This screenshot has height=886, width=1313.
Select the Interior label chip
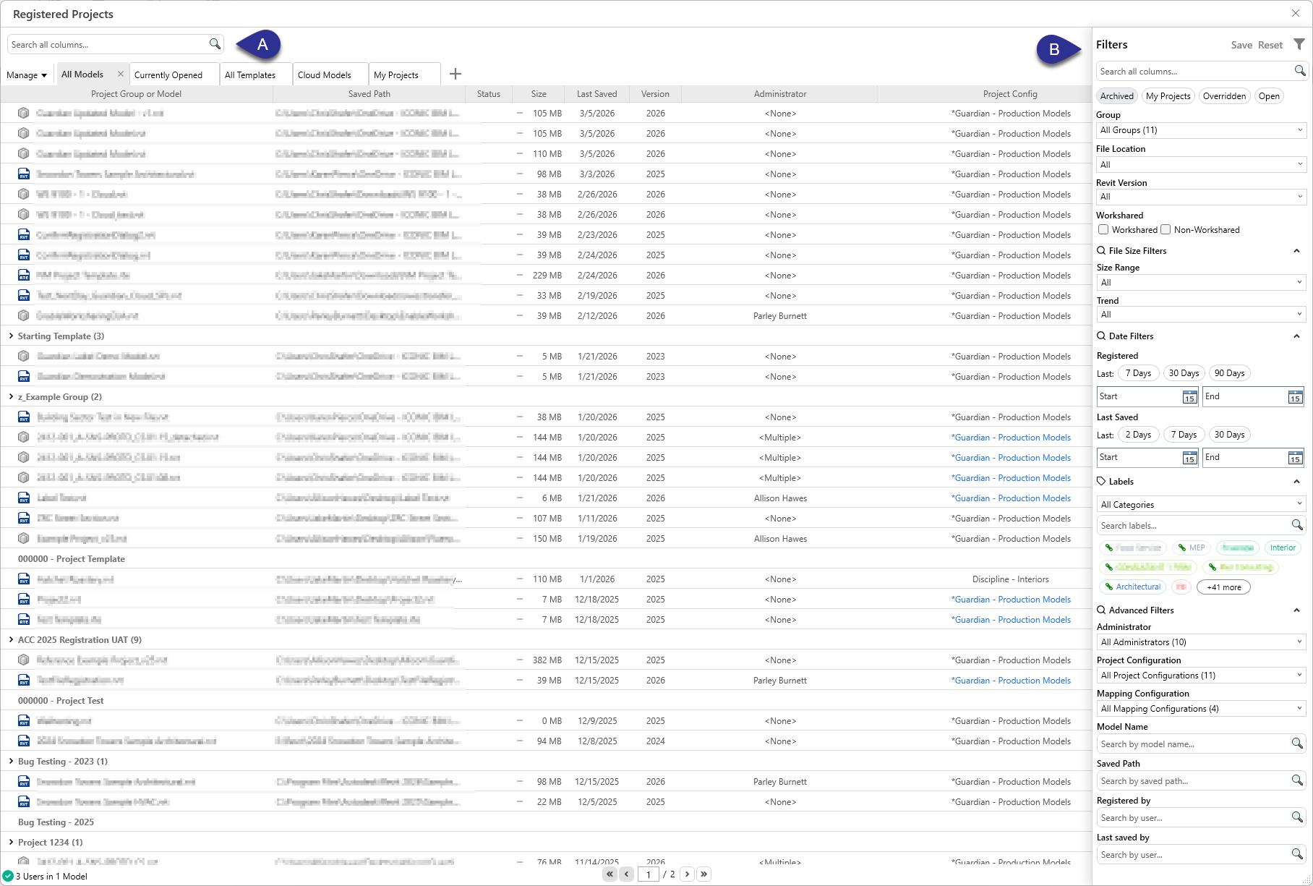[1283, 548]
